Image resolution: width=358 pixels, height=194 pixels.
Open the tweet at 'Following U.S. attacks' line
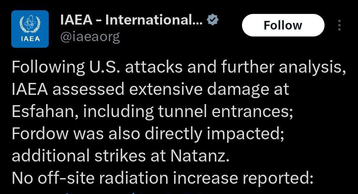(x=179, y=67)
